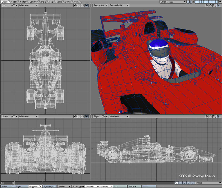Enable the T texture map button
The image size is (222, 188).
click(180, 183)
